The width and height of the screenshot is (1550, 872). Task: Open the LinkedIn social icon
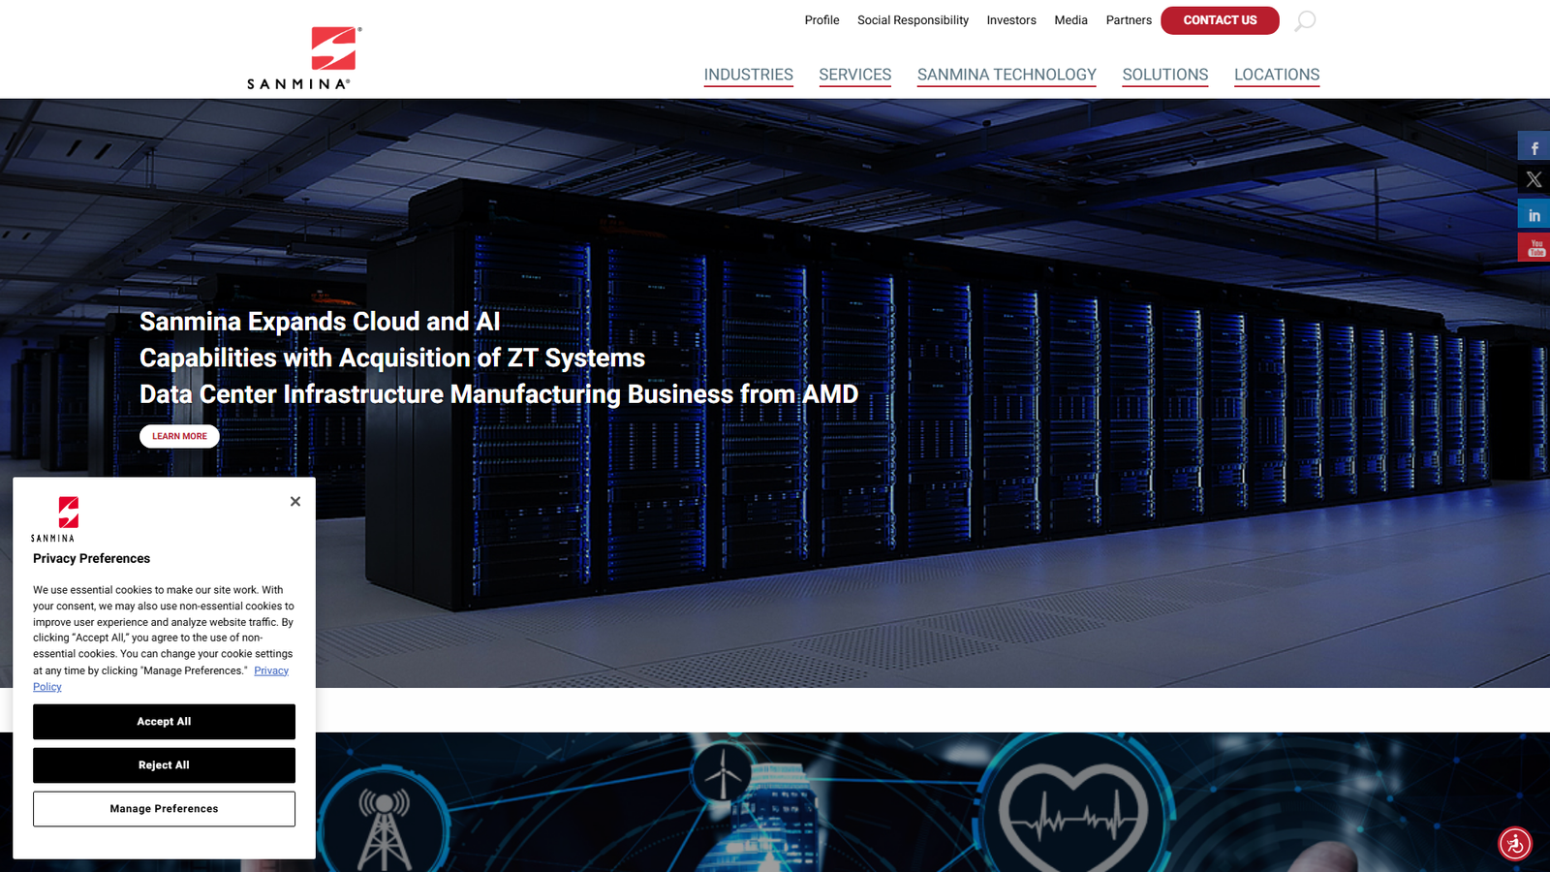coord(1534,214)
